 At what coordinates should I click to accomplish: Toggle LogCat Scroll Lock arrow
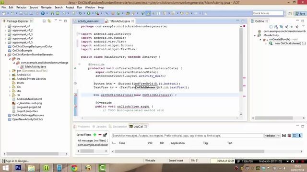pyautogui.click(x=300, y=136)
